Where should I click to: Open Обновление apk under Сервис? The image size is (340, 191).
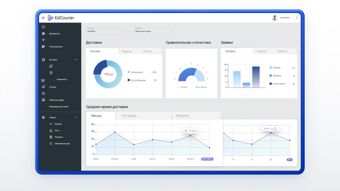[62, 144]
